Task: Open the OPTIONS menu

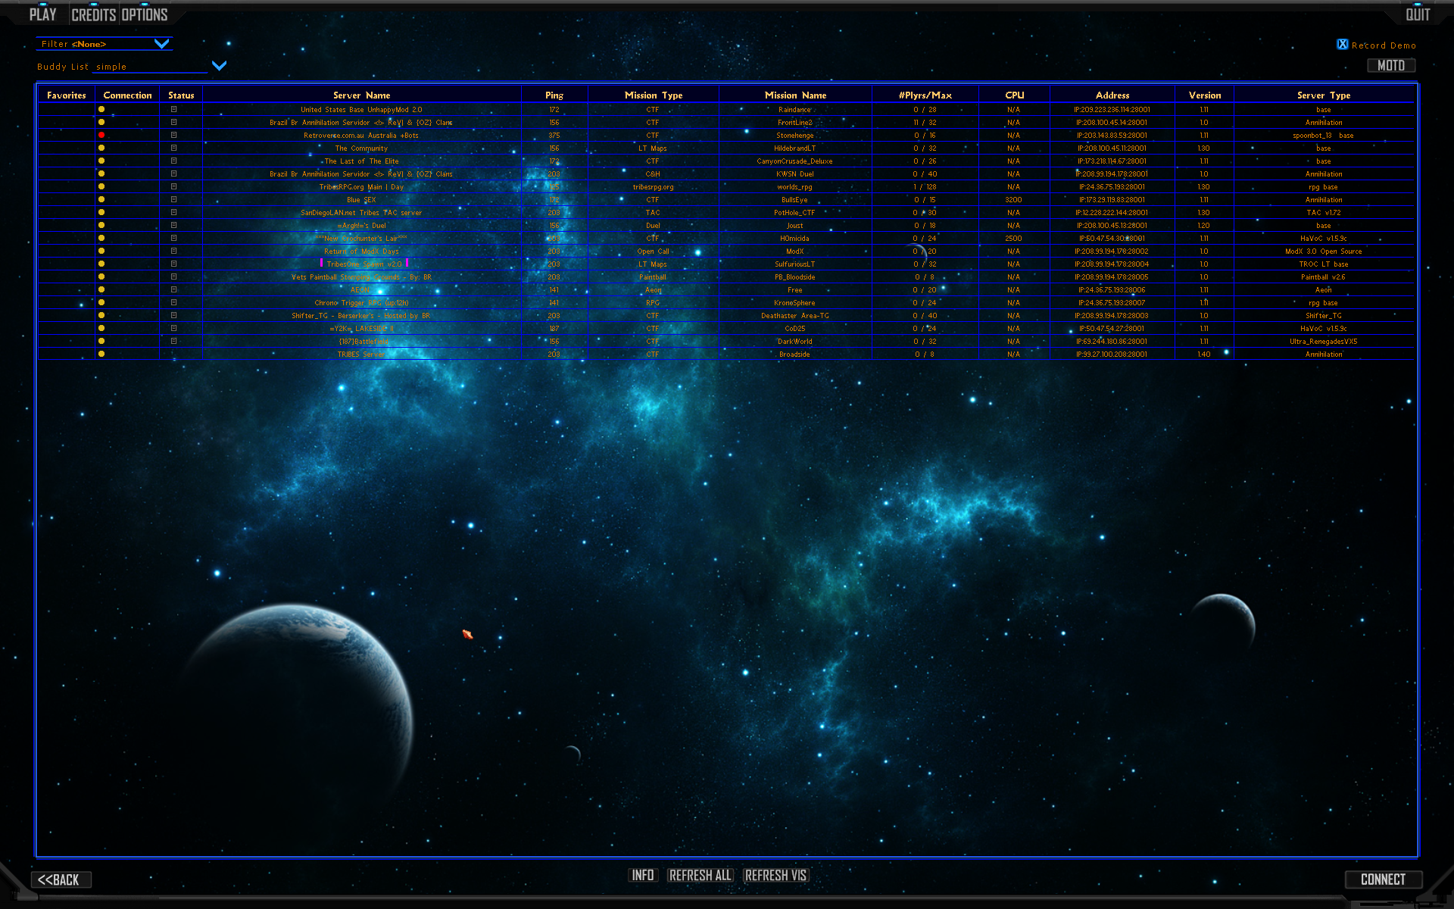Action: pyautogui.click(x=145, y=14)
